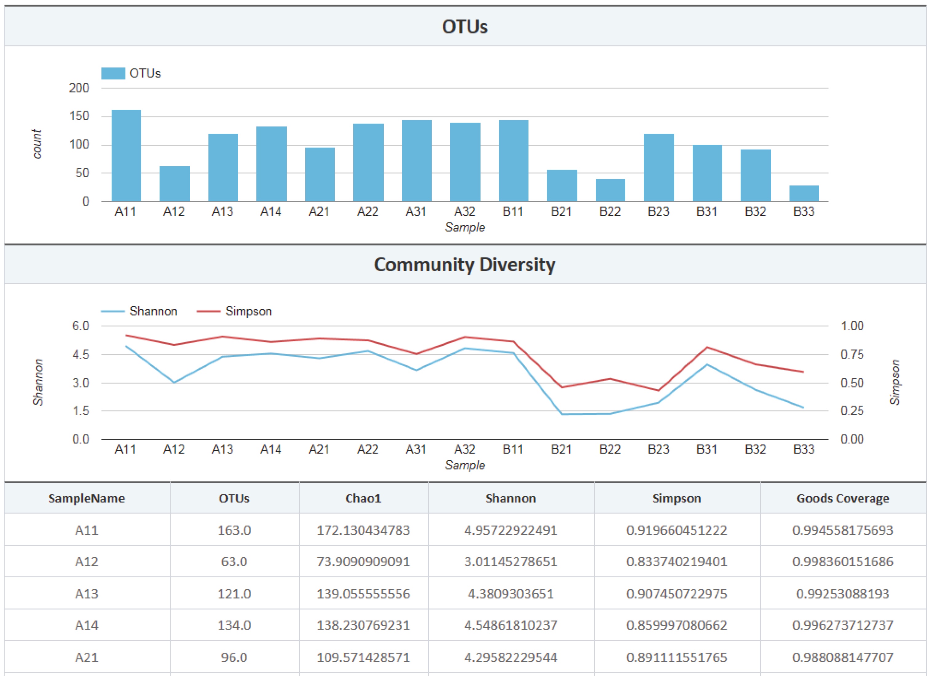Click the B23 bar in OTUs chart
Screen dimensions: 930x676
(x=659, y=168)
